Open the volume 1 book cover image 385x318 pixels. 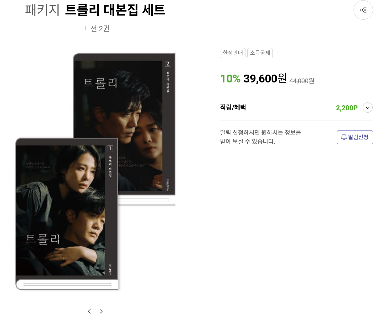pos(67,214)
